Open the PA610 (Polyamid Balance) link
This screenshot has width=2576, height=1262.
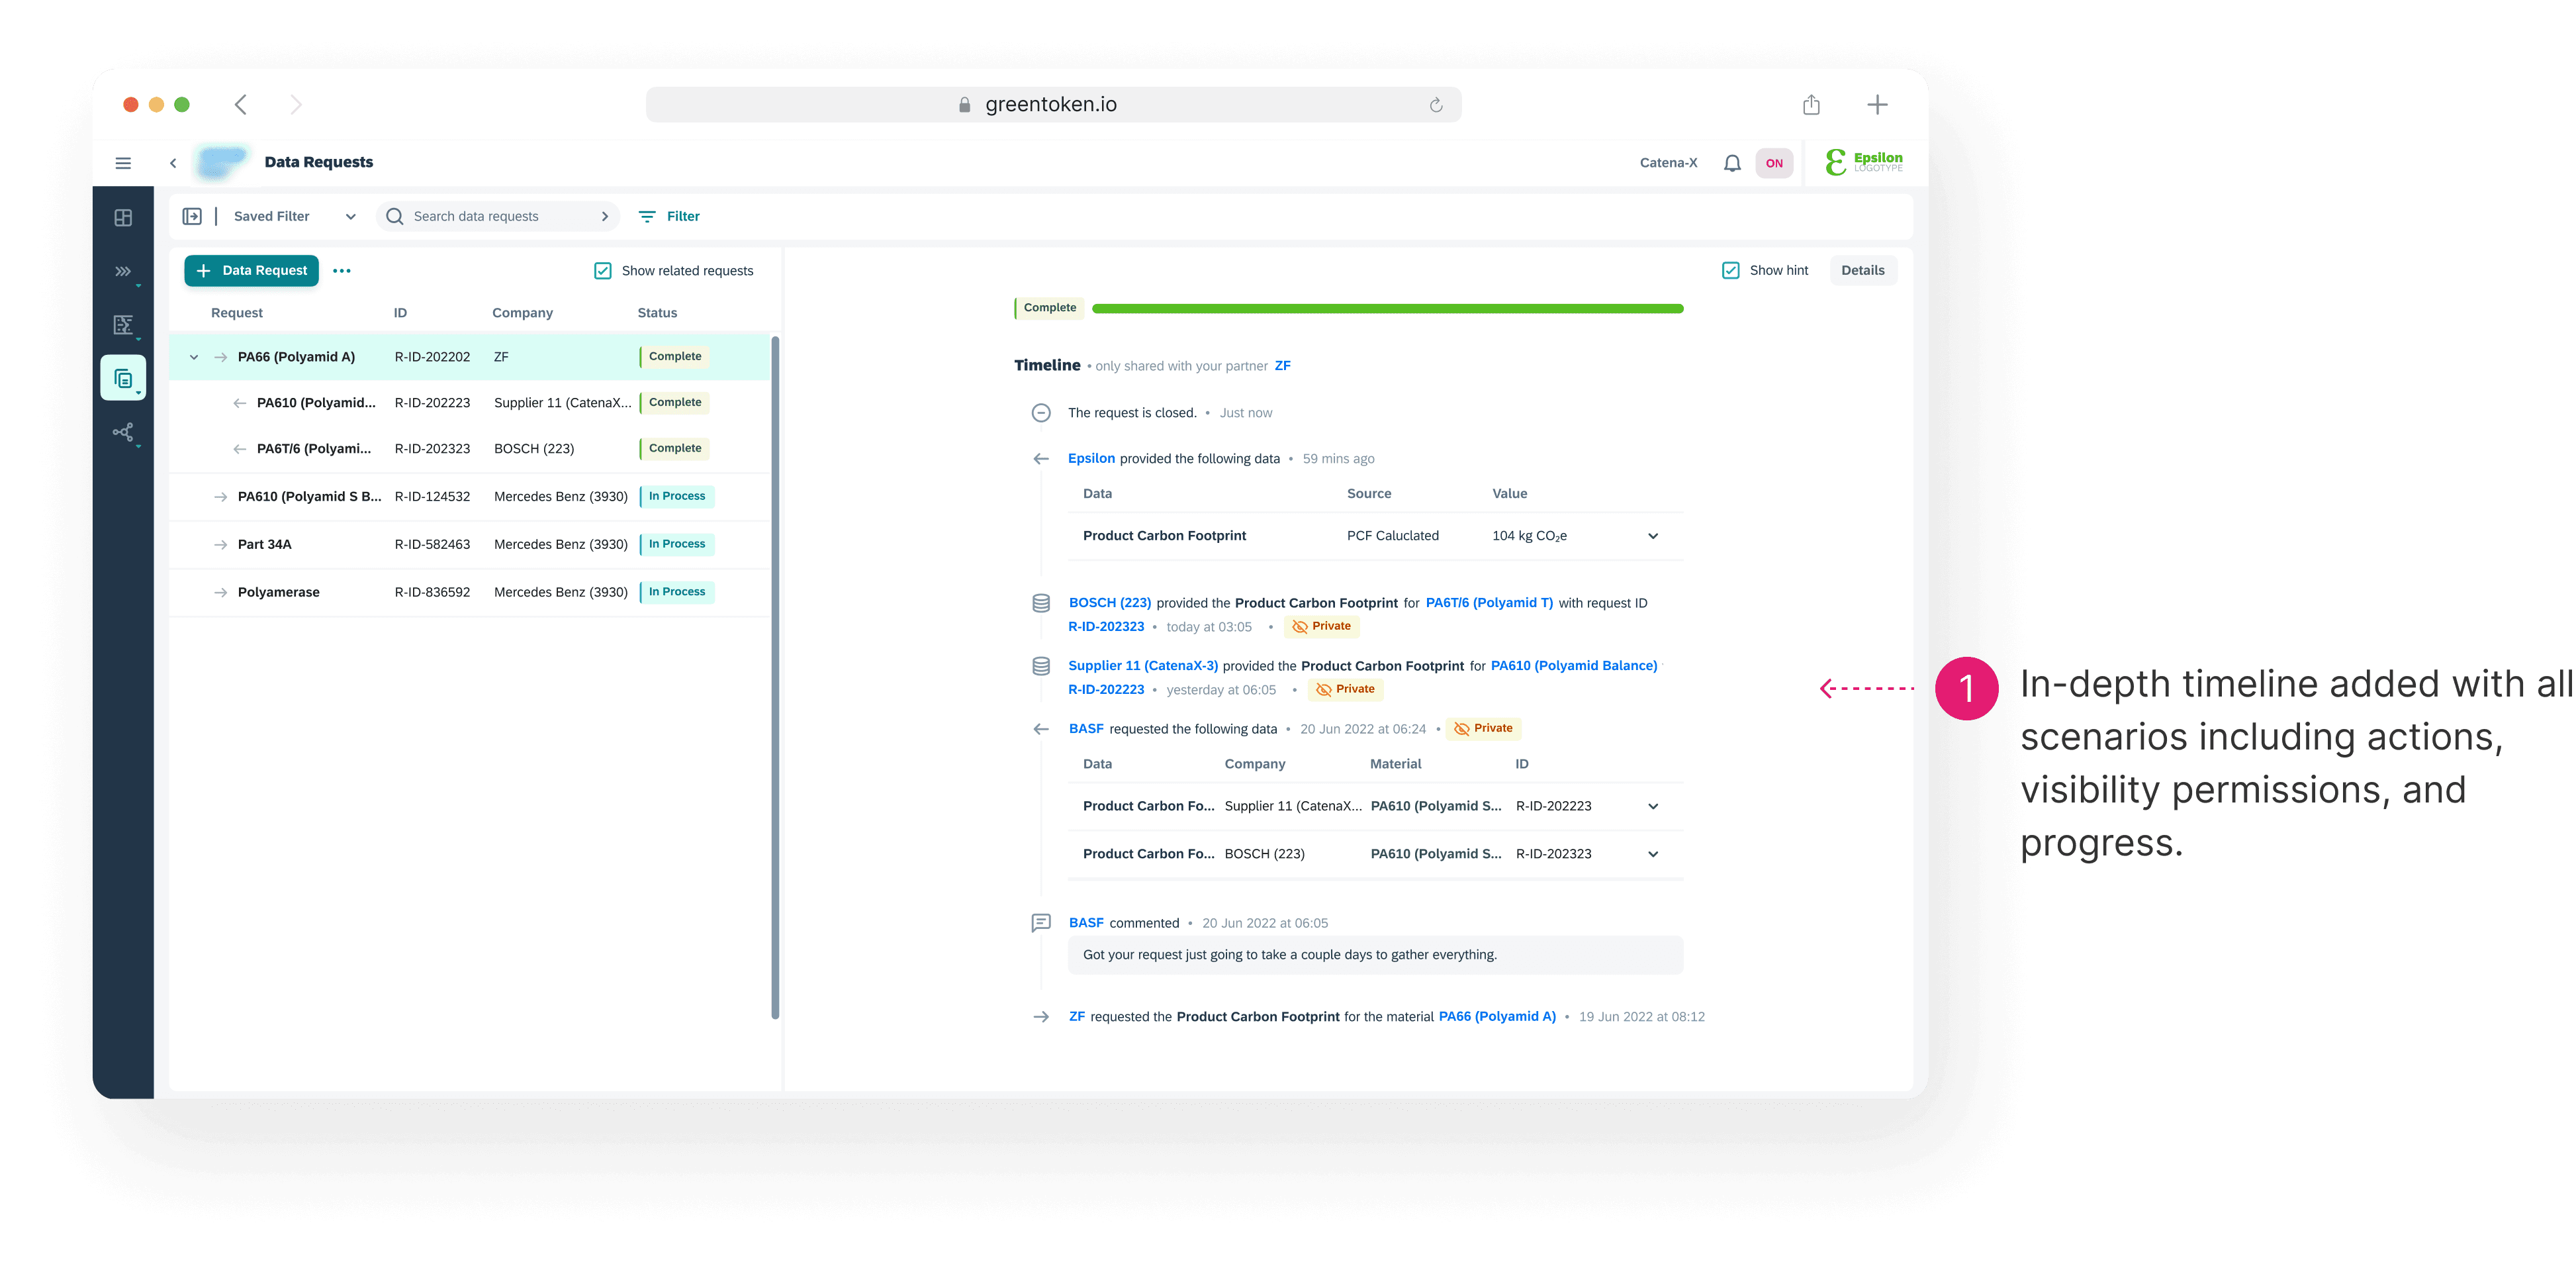click(1574, 666)
